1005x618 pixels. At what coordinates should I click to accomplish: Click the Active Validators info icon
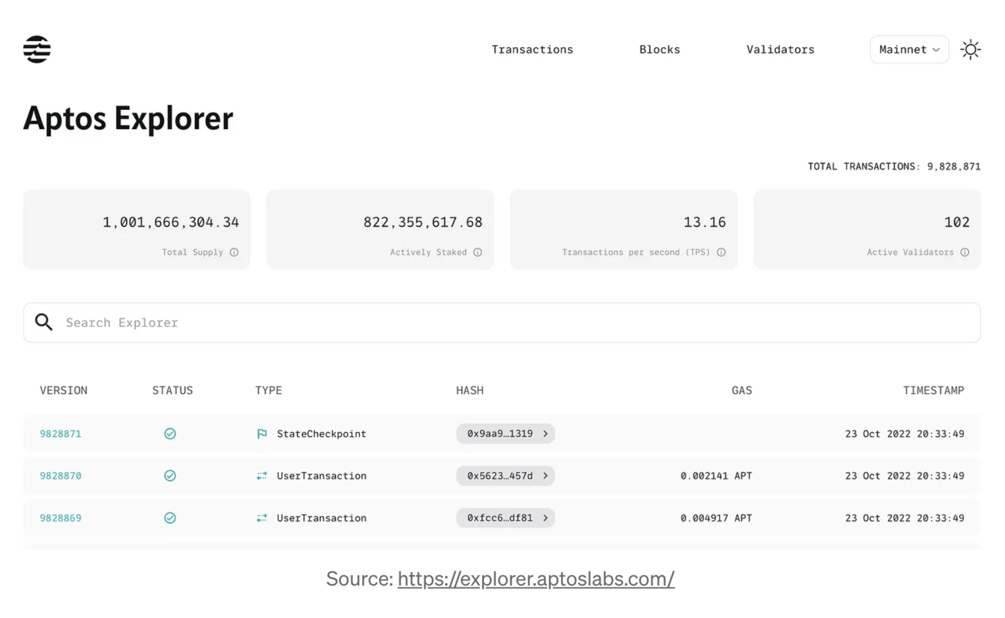tap(965, 252)
